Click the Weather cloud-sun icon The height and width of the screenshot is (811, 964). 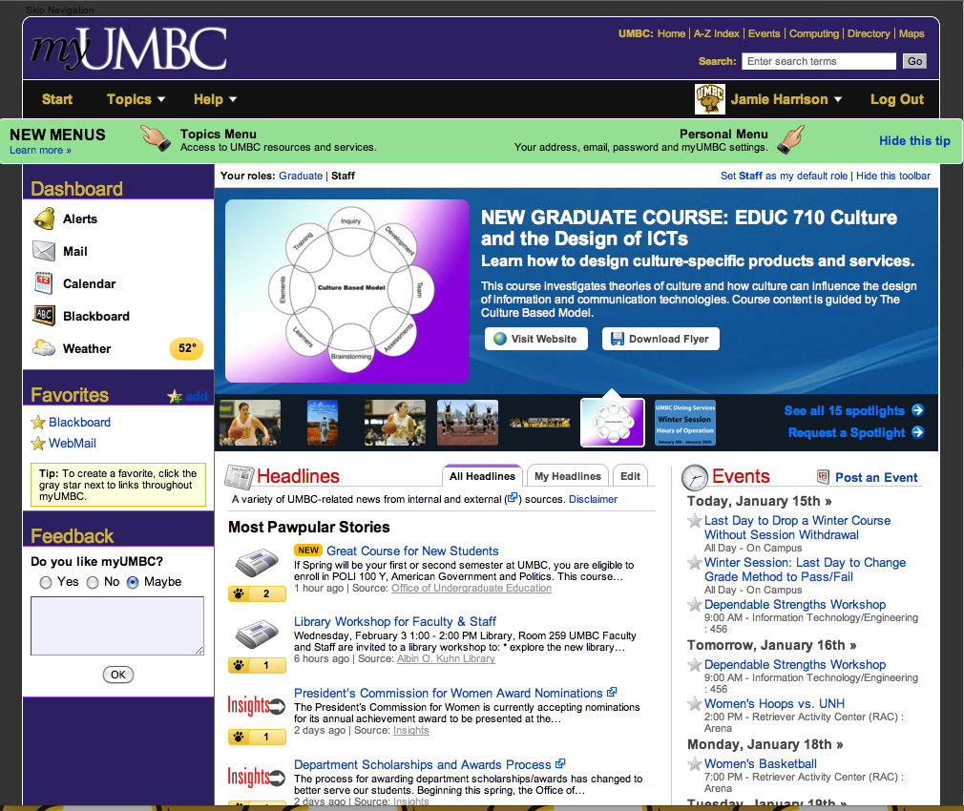point(44,348)
